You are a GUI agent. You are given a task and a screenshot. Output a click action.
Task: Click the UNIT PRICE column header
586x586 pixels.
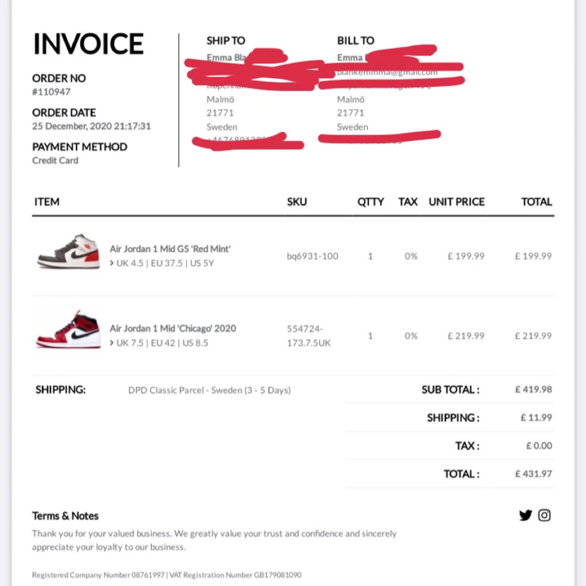pyautogui.click(x=456, y=202)
